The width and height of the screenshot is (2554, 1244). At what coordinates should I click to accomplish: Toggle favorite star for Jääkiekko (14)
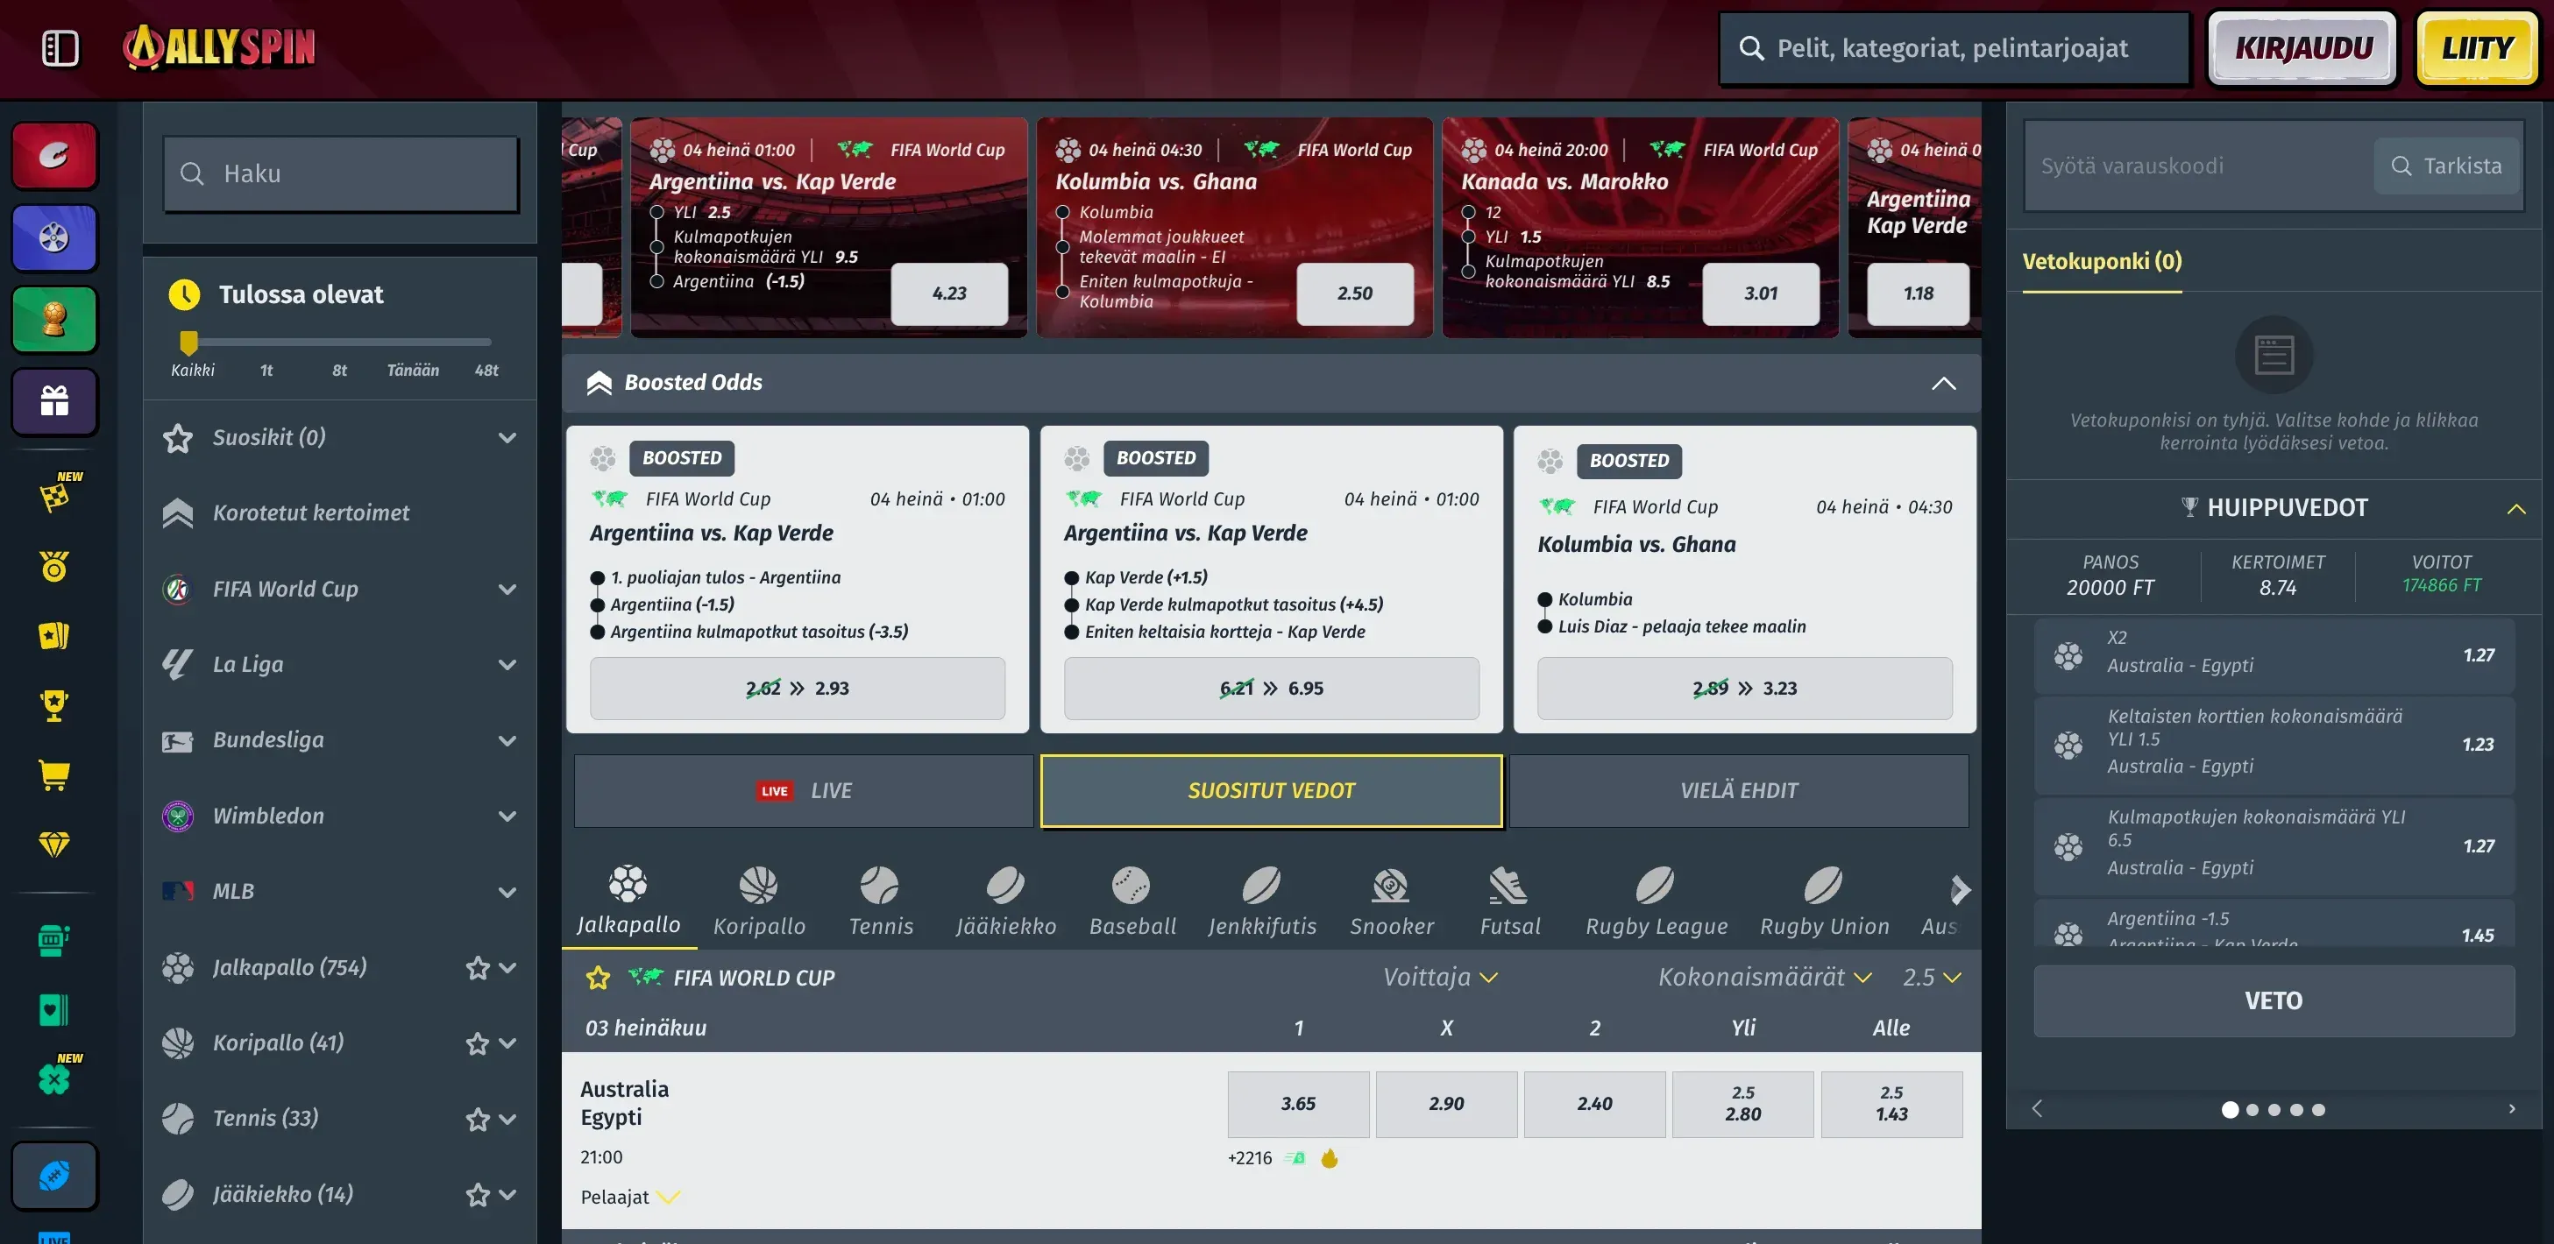pos(478,1194)
